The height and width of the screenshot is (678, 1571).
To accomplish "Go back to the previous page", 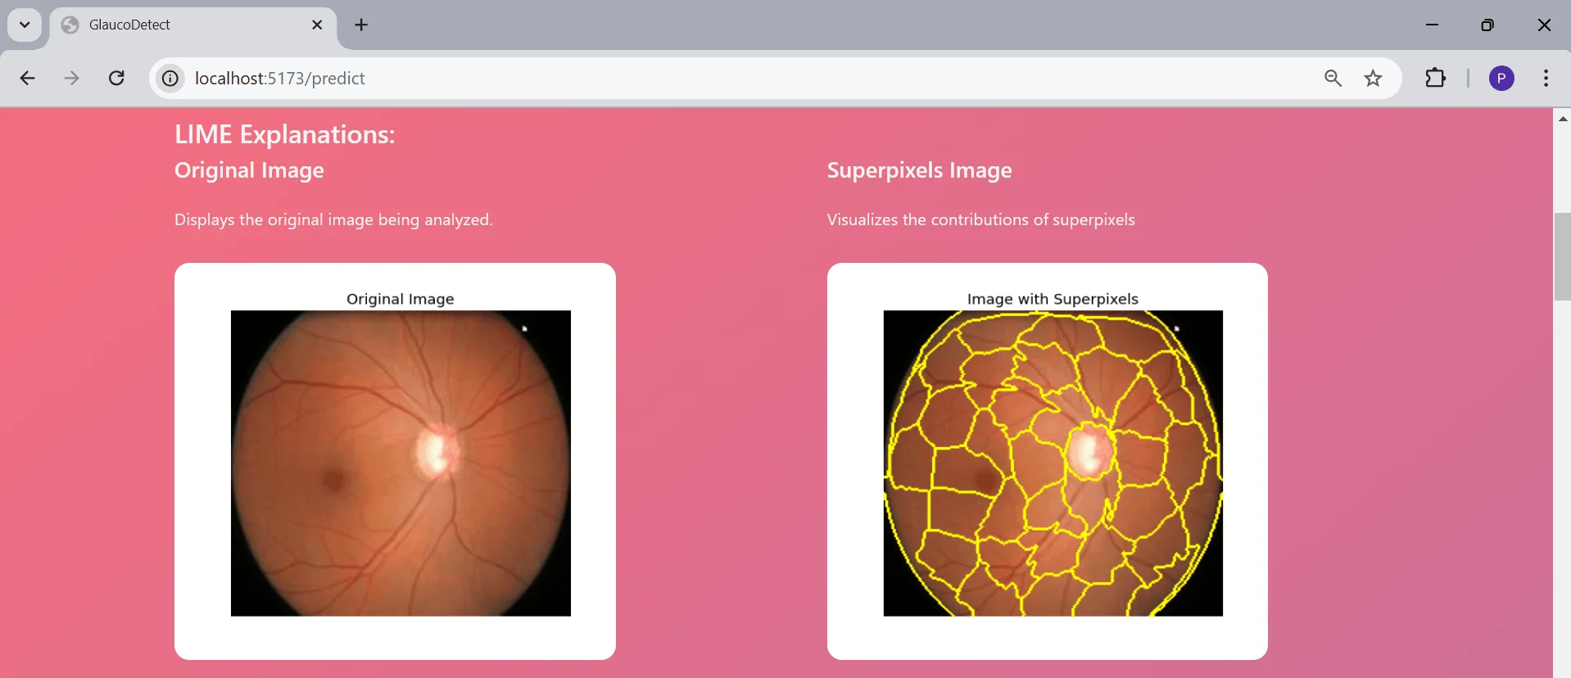I will (x=27, y=79).
